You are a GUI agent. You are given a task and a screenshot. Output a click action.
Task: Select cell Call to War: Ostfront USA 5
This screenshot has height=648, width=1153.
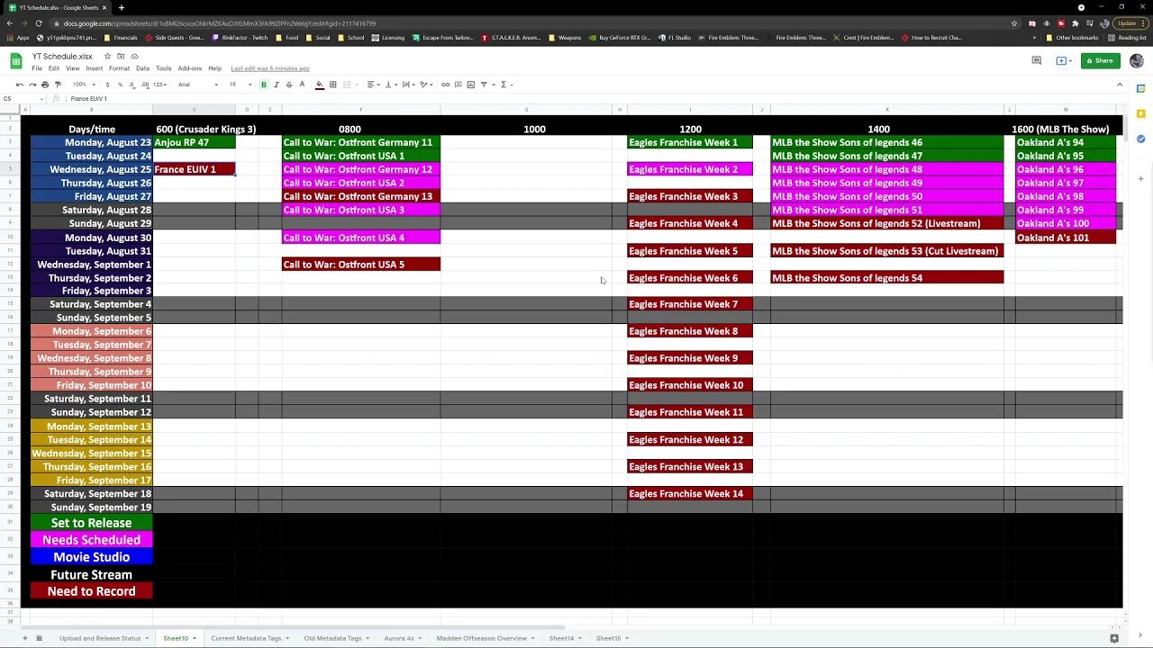click(361, 265)
